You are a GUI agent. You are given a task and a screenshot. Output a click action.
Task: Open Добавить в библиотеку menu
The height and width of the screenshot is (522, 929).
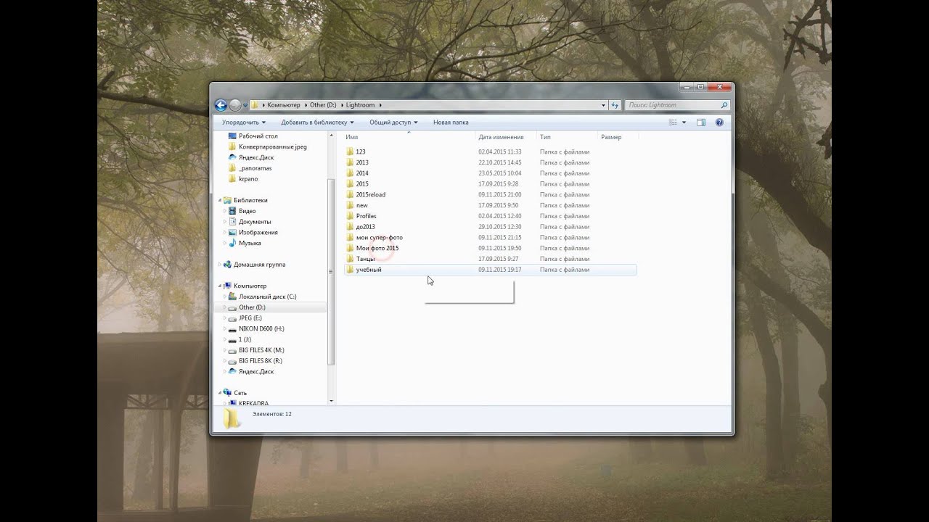click(317, 123)
